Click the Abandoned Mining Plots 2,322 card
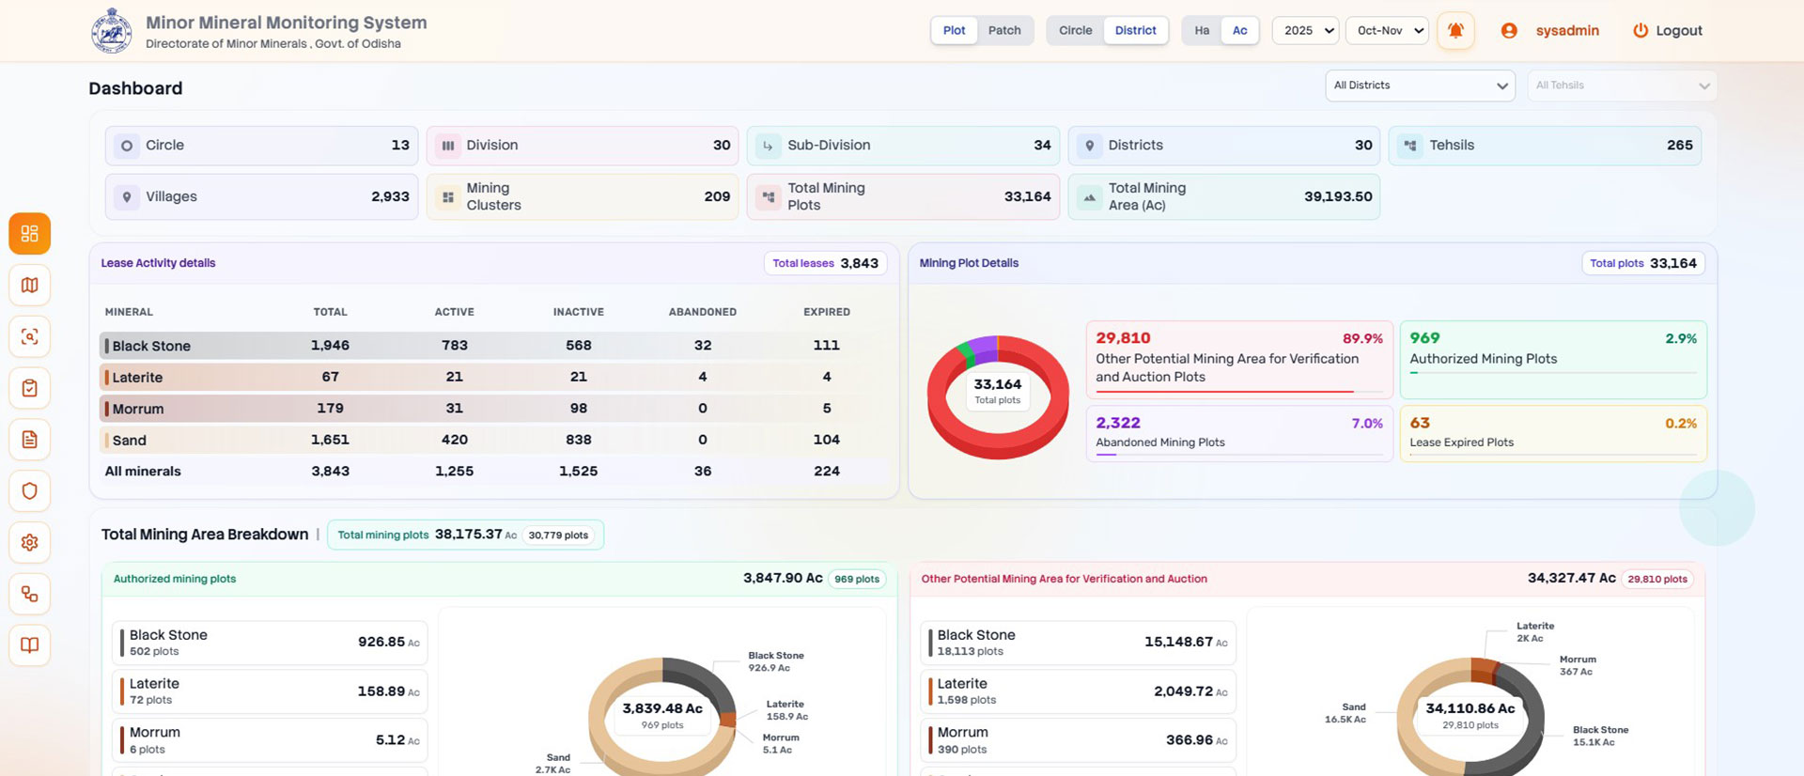Screen dimensions: 1804x776 [x=1239, y=433]
